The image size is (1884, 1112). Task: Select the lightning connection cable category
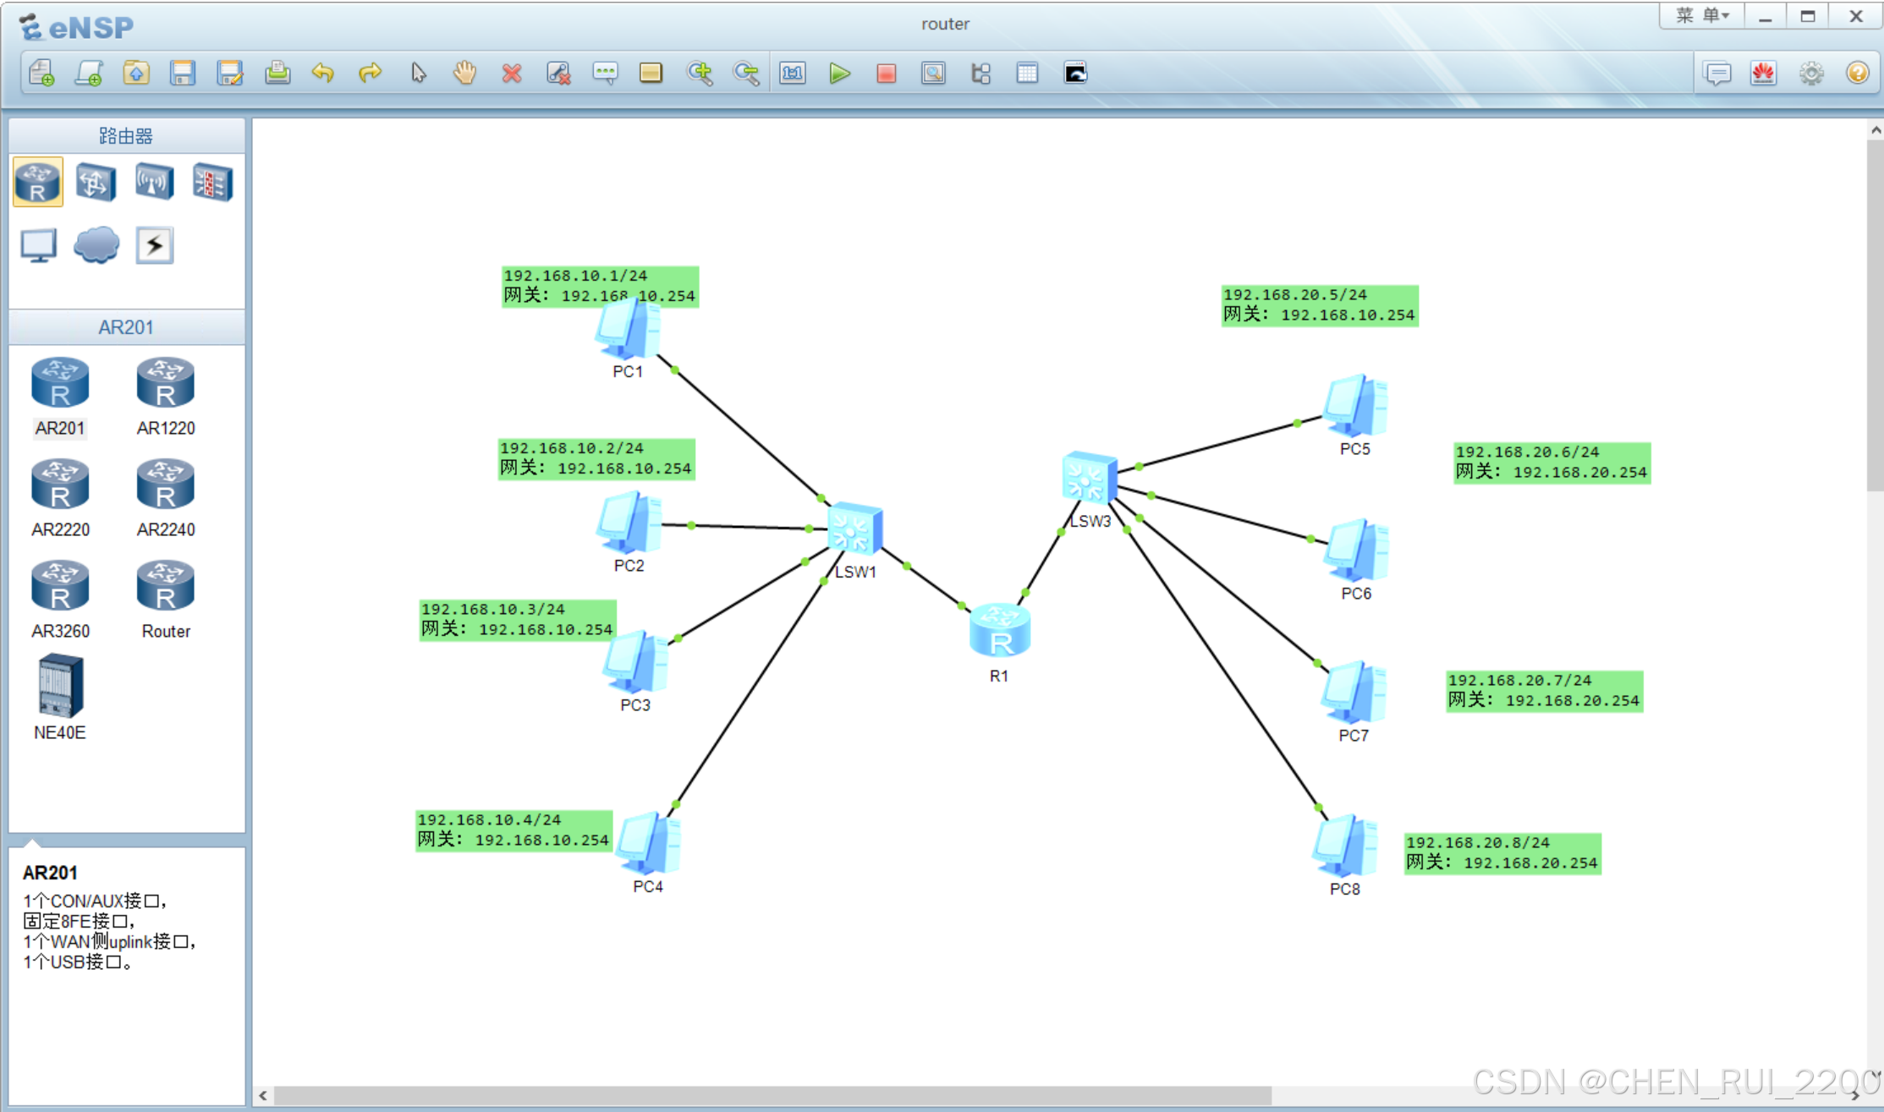[x=154, y=245]
